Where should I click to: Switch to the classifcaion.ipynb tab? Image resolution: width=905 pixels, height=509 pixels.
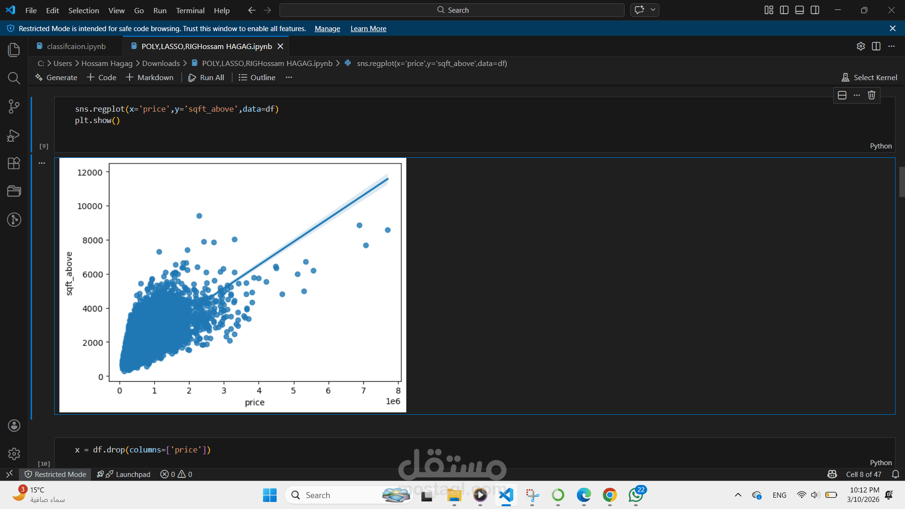[x=77, y=46]
